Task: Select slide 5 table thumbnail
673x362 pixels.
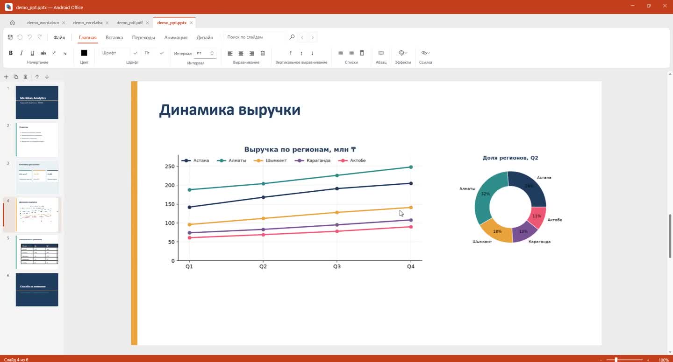Action: [37, 252]
